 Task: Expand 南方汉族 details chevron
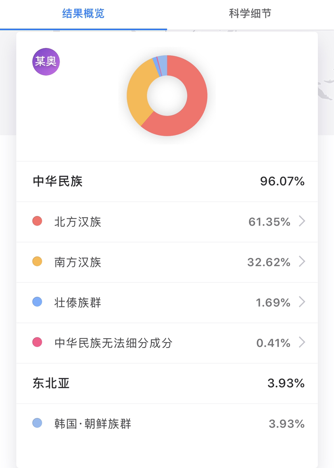[302, 262]
